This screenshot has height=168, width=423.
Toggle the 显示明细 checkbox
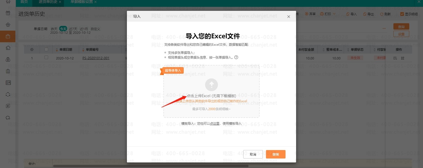[x=402, y=14]
